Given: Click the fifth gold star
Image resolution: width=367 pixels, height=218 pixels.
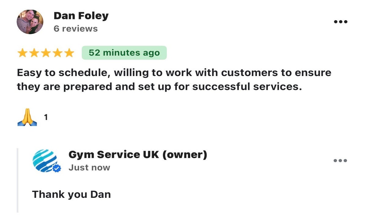Looking at the screenshot, I should point(69,53).
